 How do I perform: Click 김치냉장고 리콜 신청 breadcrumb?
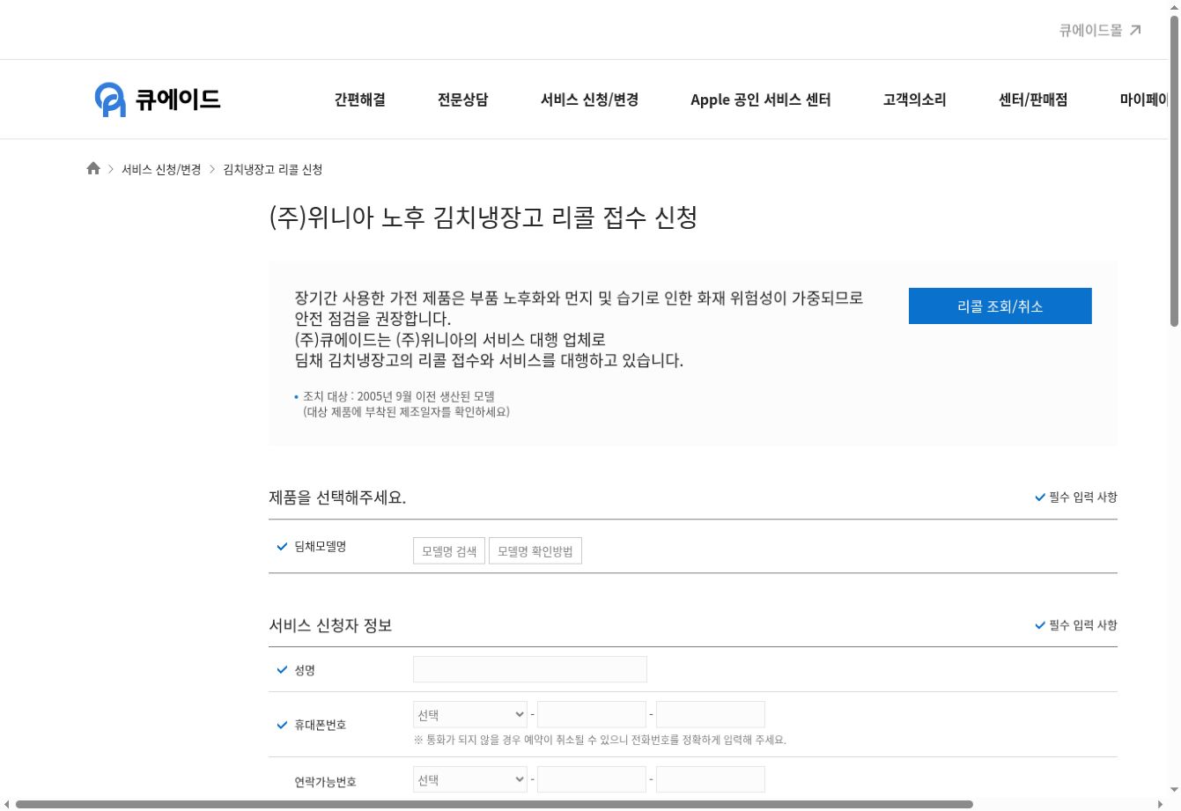(x=273, y=169)
